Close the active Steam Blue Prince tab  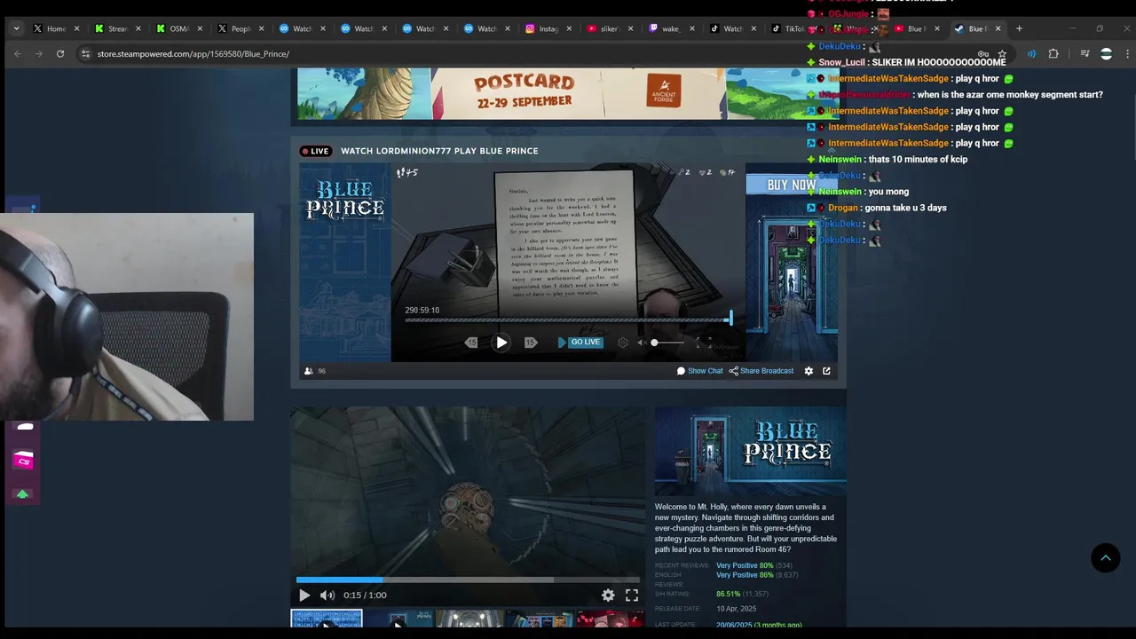pyautogui.click(x=998, y=28)
